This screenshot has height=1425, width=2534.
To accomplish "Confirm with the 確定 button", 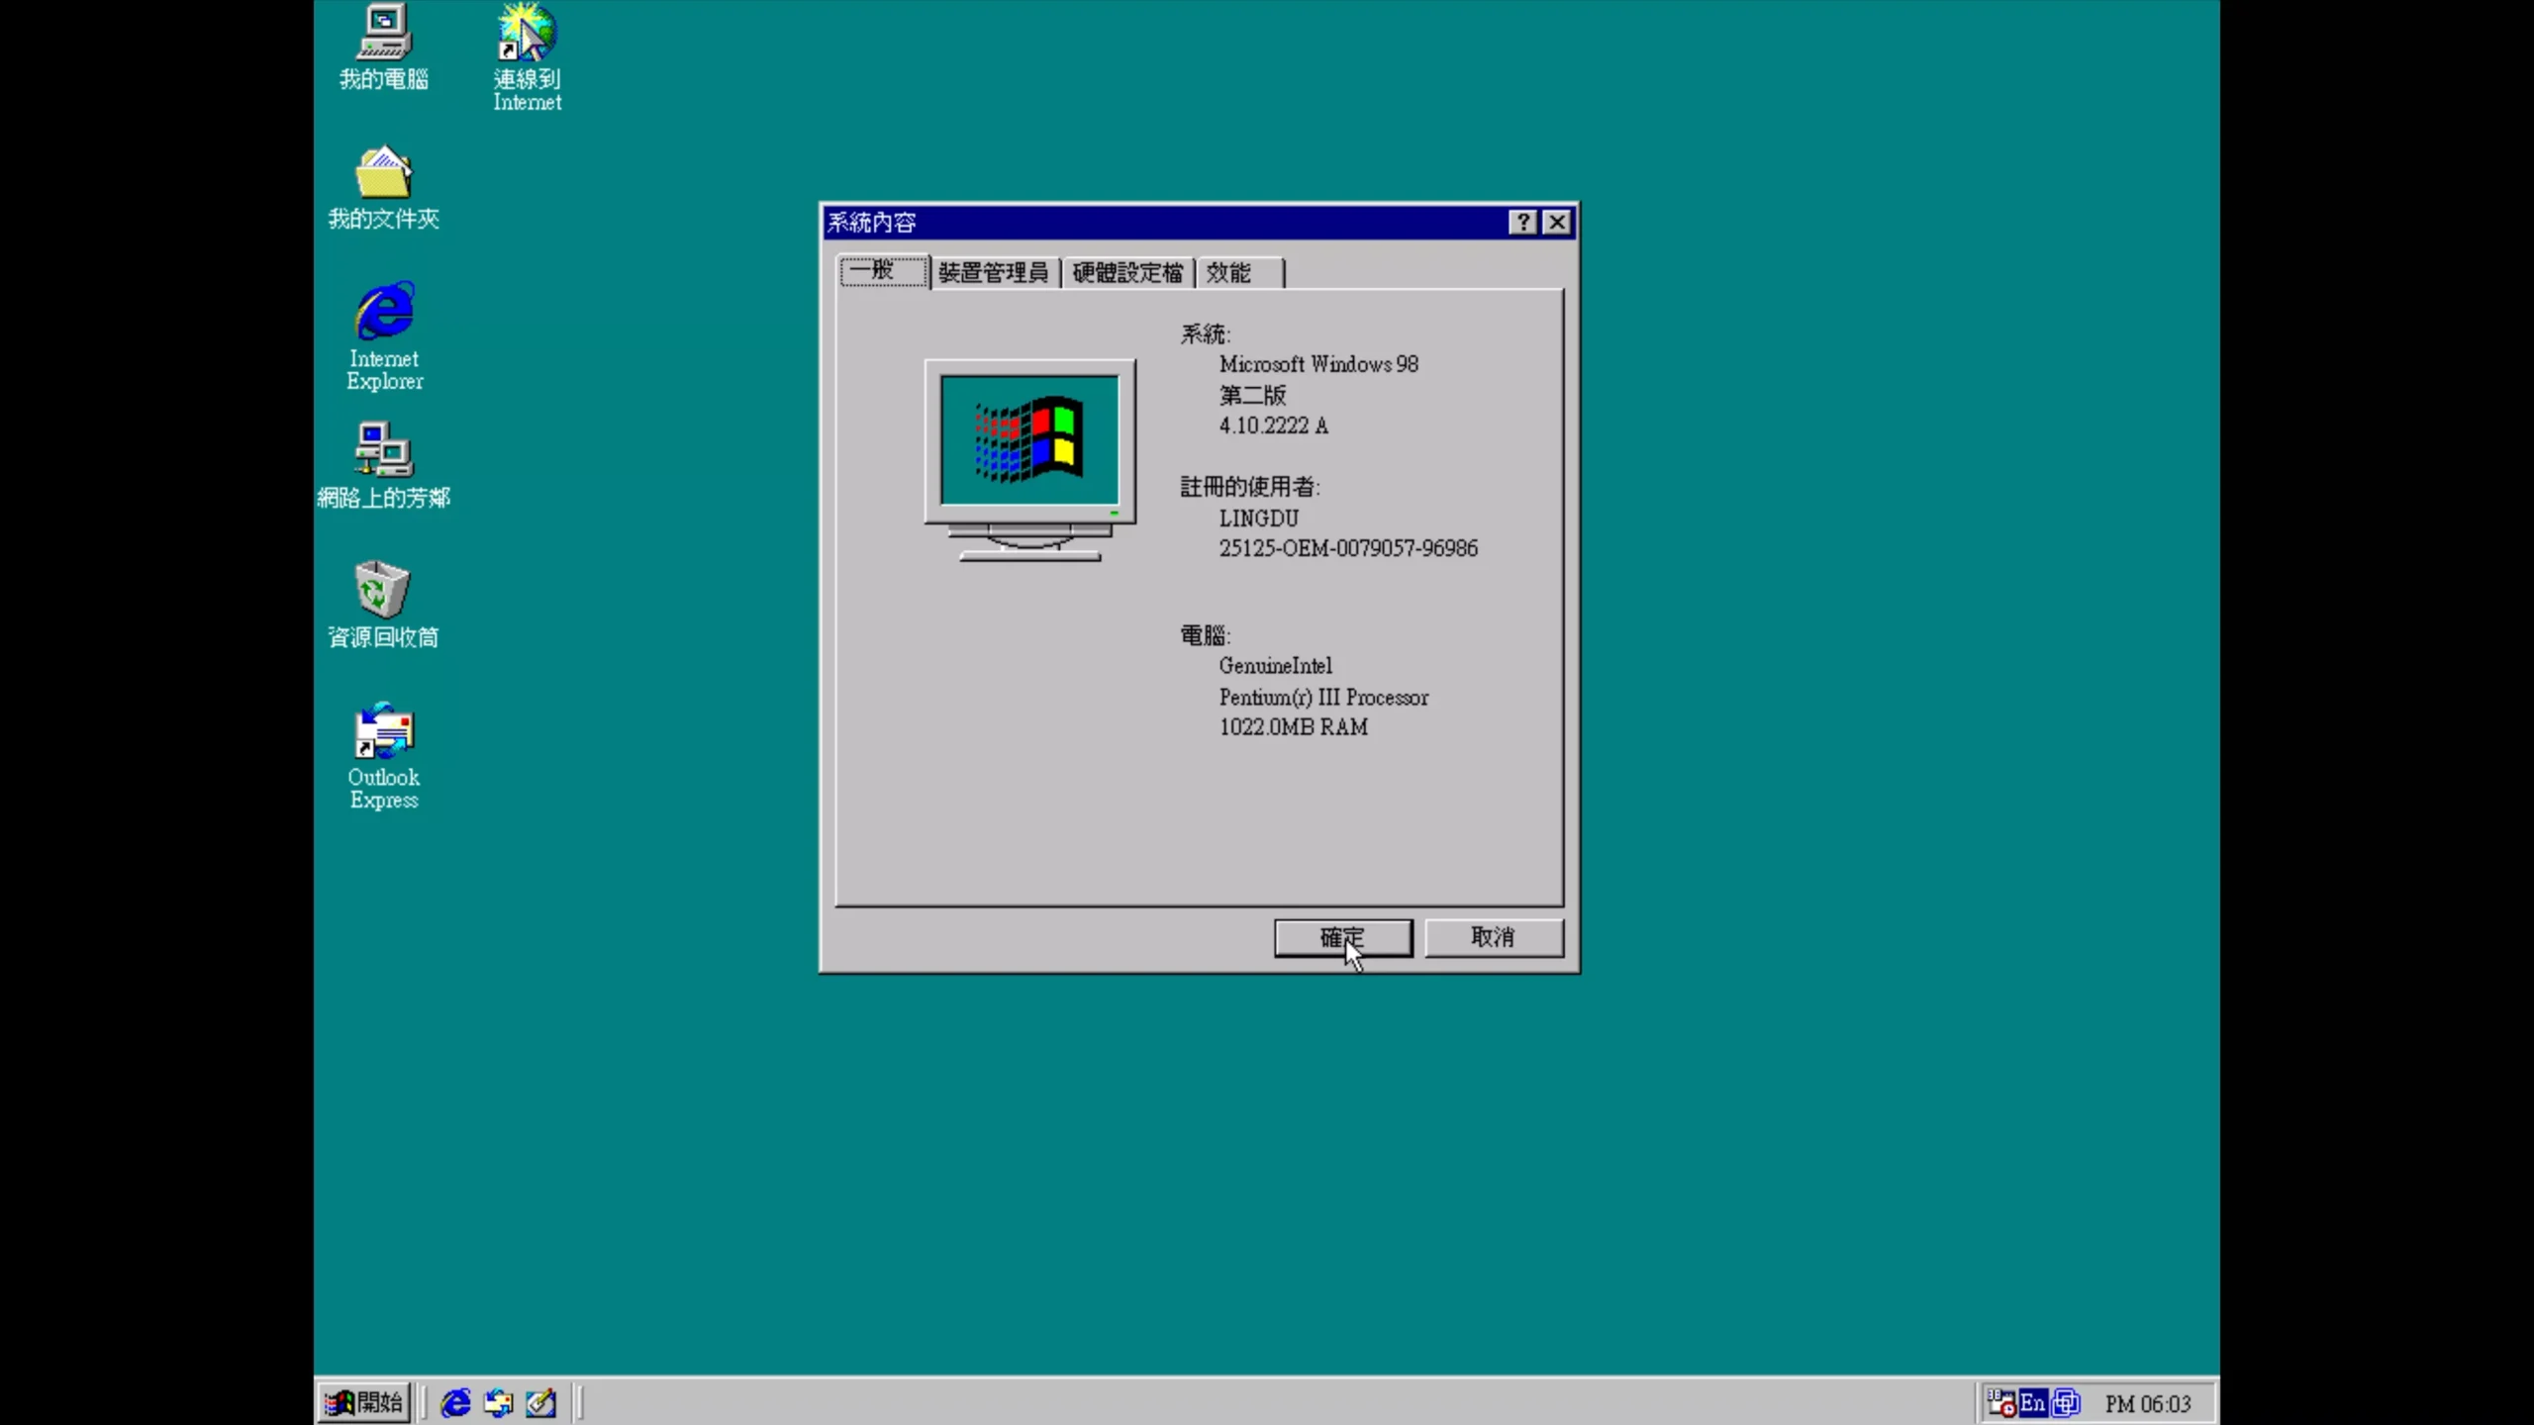I will pyautogui.click(x=1343, y=937).
